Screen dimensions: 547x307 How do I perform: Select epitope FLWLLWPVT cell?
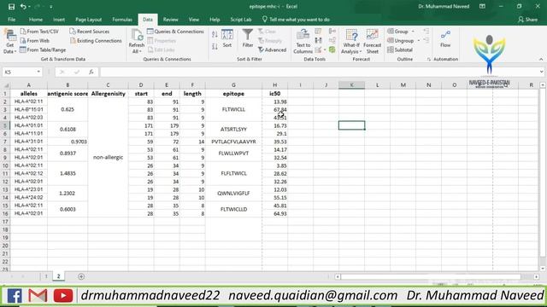pos(233,153)
